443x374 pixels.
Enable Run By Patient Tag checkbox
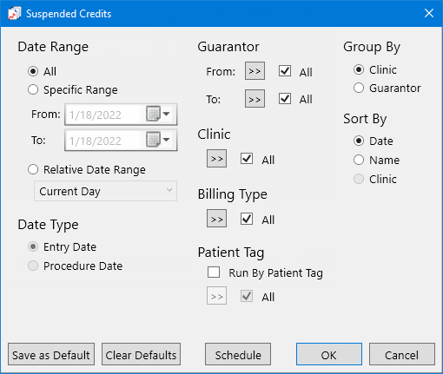214,272
